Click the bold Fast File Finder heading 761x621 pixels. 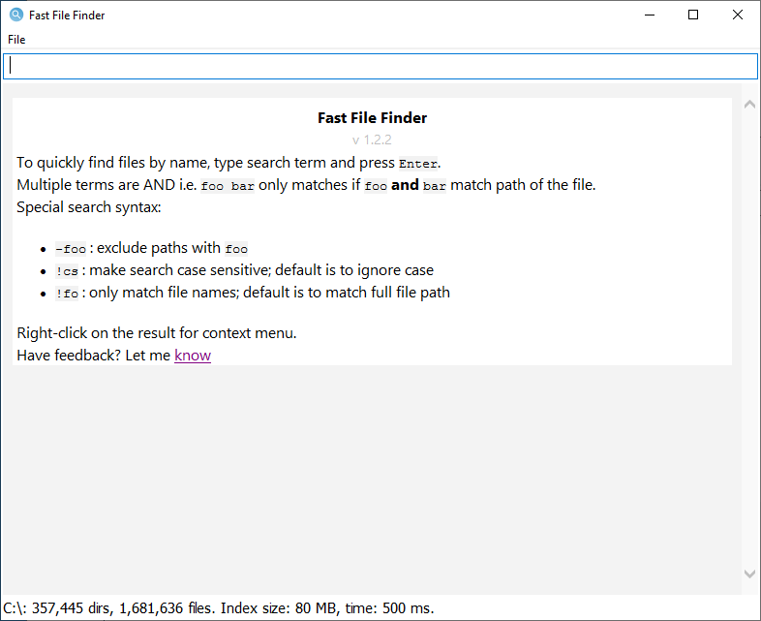(x=372, y=118)
